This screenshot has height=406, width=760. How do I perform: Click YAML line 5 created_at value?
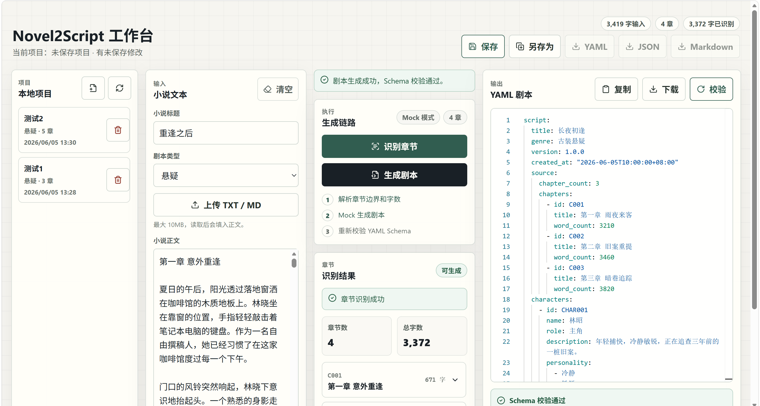point(627,162)
